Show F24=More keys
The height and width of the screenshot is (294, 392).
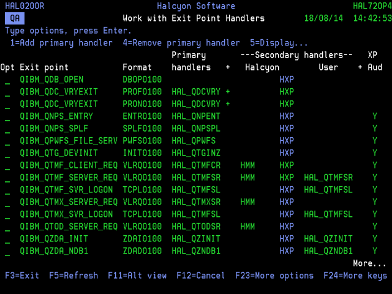click(x=355, y=276)
